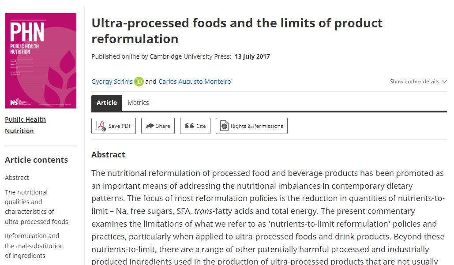Screen dimensions: 454x265
Task: Click the Share button label
Action: pos(163,126)
